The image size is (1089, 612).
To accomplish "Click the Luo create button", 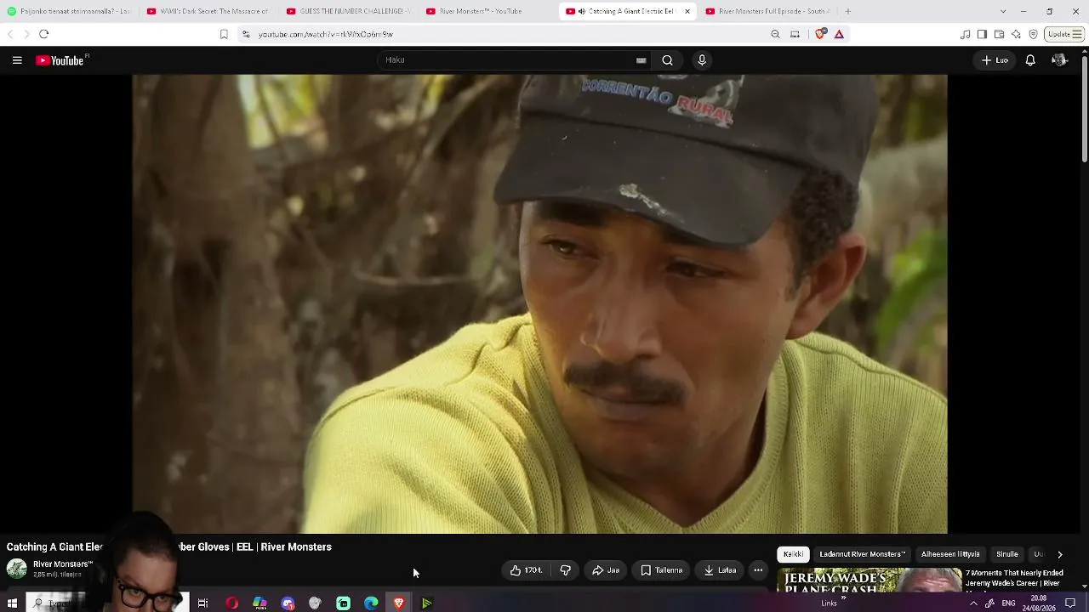I will (x=995, y=60).
